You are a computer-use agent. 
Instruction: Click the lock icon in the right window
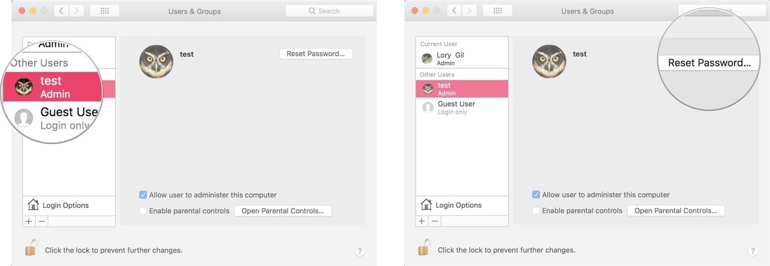click(x=424, y=248)
